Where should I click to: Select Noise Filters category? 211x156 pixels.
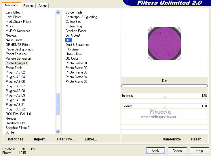pos(14,40)
